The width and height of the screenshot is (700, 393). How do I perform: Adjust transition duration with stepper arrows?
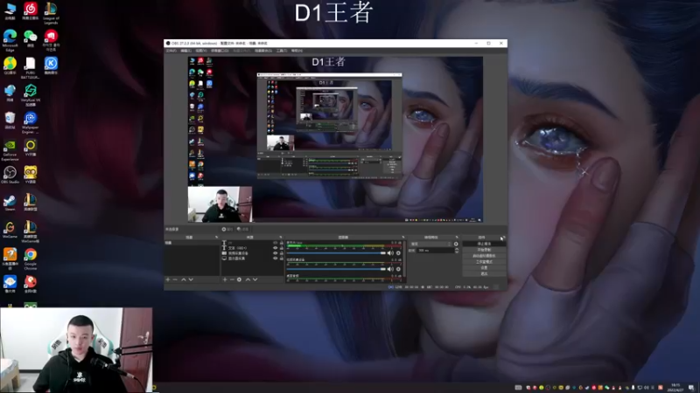pyautogui.click(x=457, y=251)
